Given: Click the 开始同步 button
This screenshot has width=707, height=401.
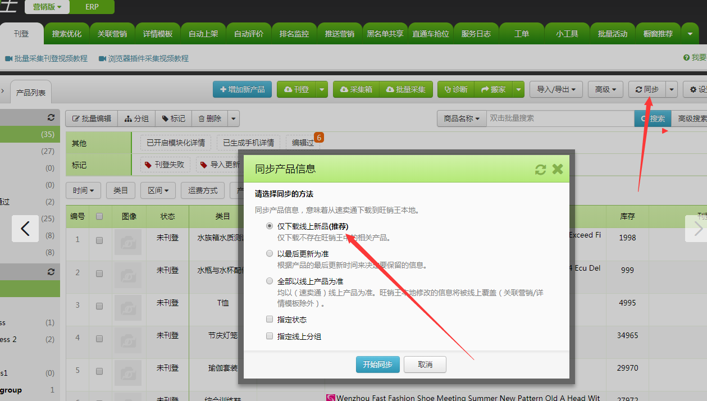Looking at the screenshot, I should point(378,364).
